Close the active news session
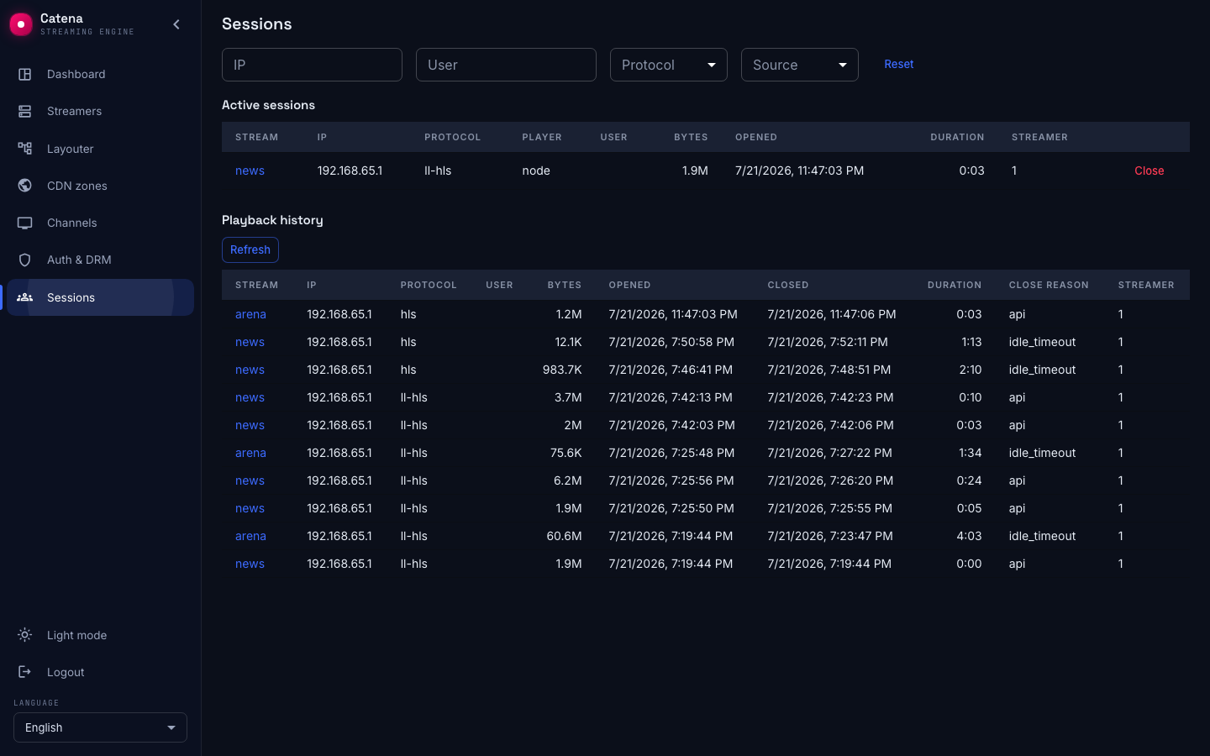Screen dimensions: 1210x756 coord(1149,171)
